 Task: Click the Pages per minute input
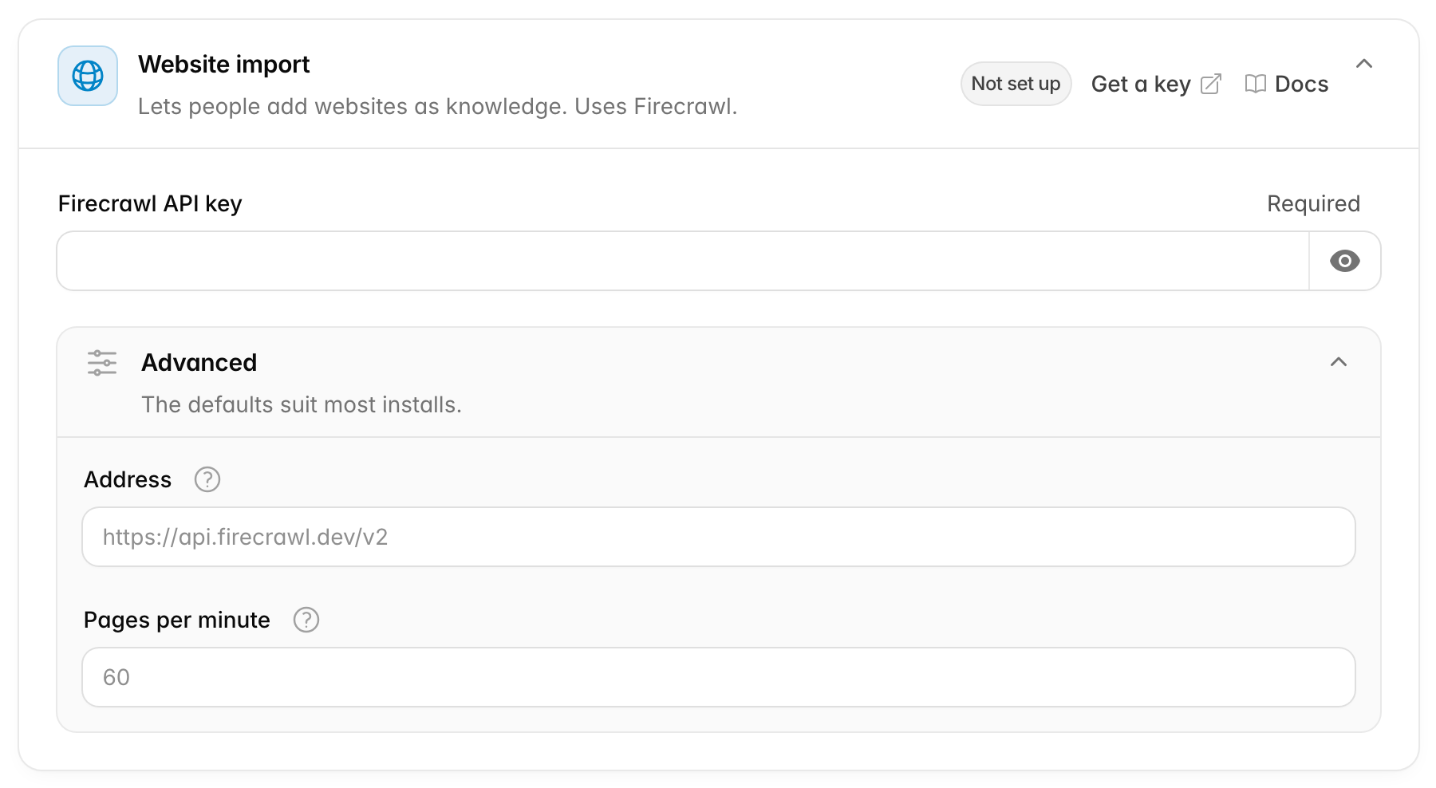click(719, 677)
